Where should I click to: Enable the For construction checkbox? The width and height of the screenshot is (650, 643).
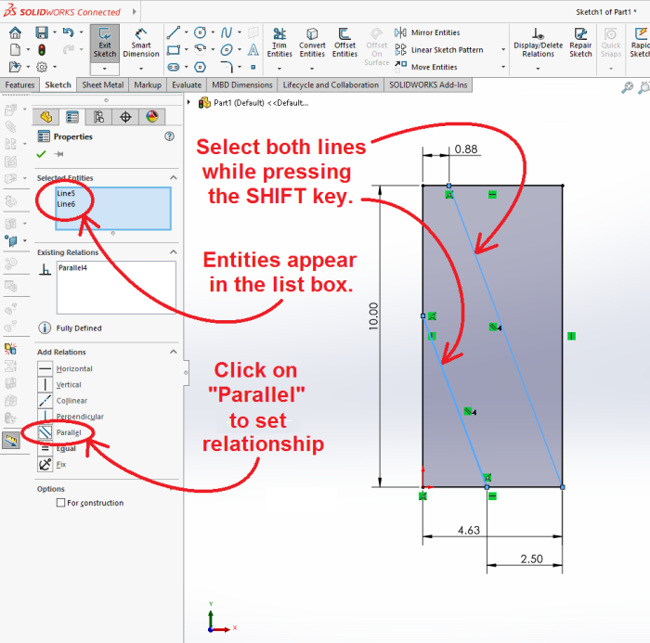coord(61,503)
